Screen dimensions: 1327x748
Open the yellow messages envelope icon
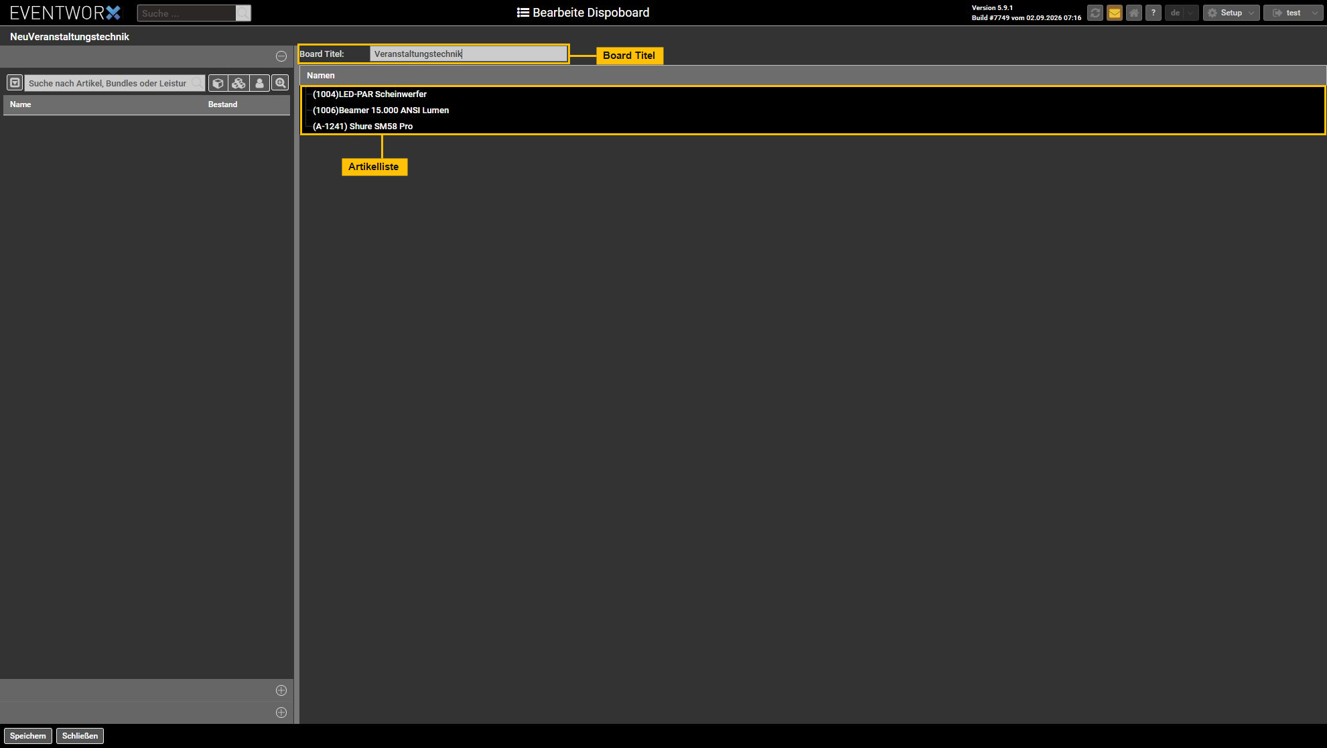(x=1115, y=13)
